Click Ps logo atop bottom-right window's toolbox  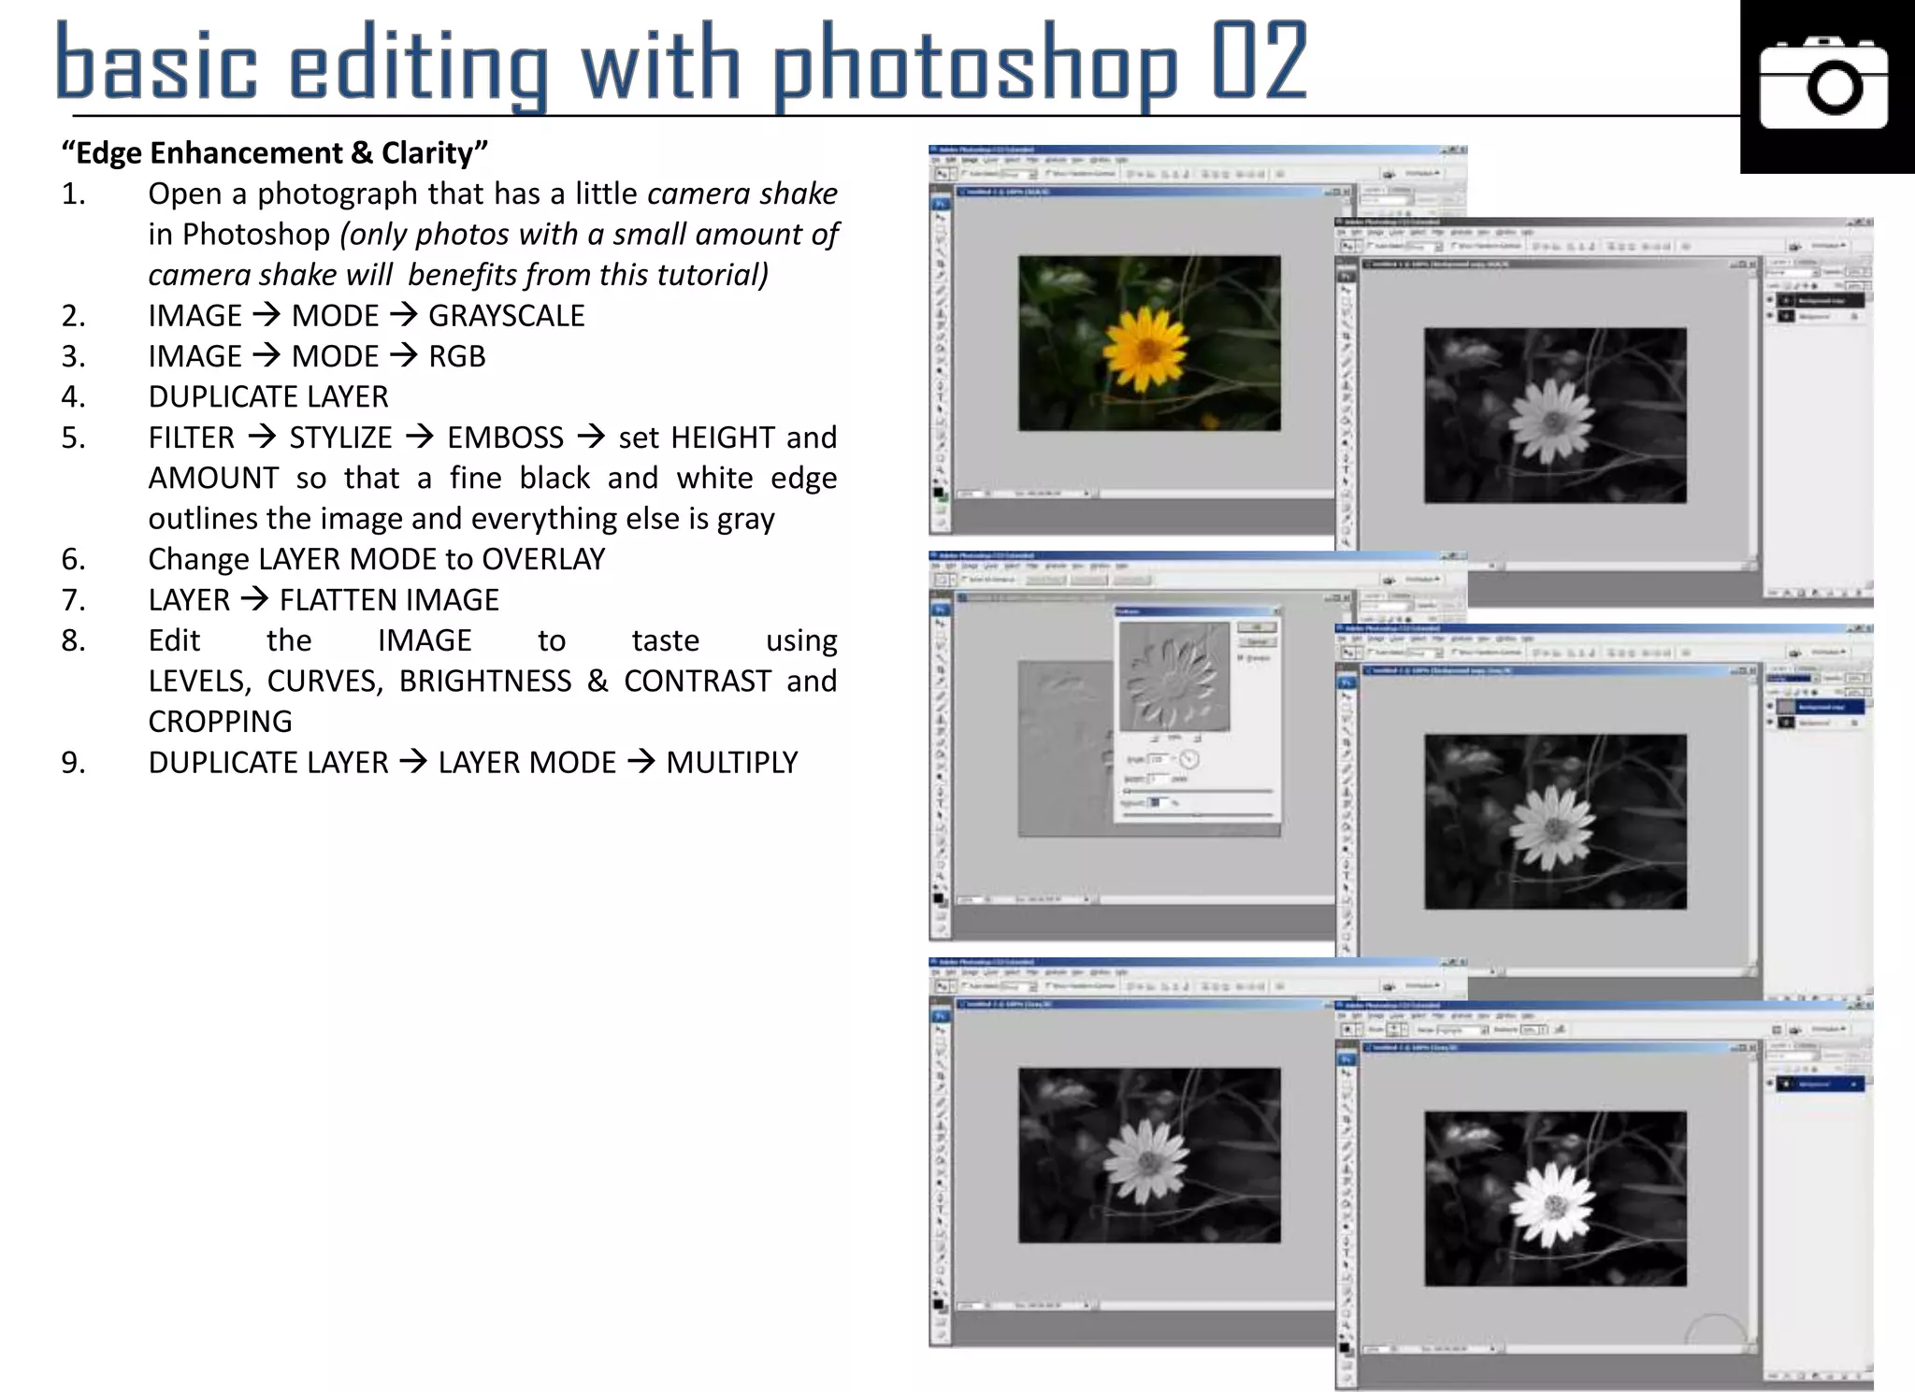[1346, 1059]
